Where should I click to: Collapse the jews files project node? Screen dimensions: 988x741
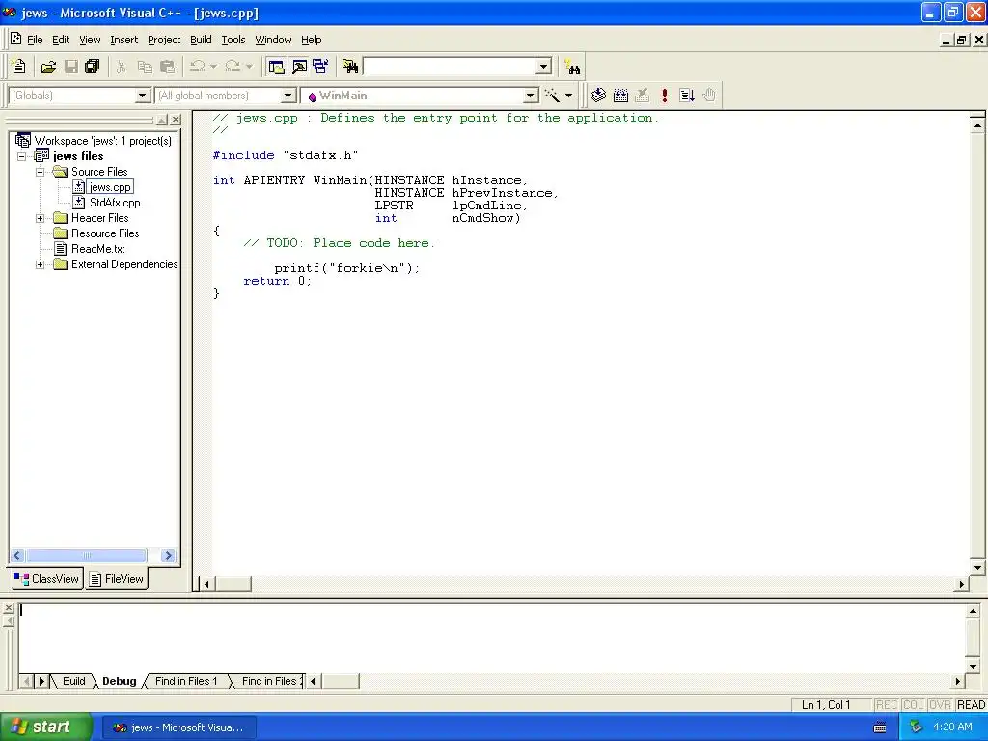(x=21, y=156)
